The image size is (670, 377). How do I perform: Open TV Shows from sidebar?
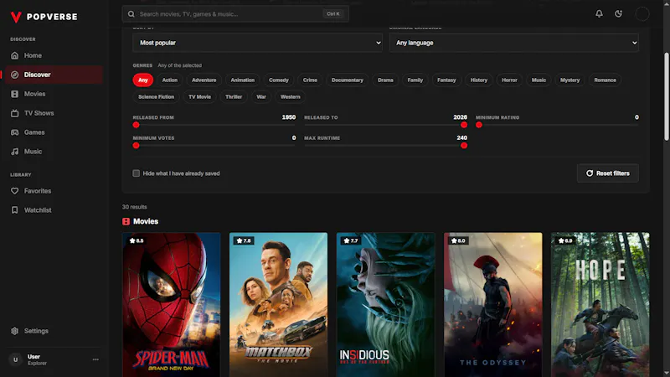pos(54,113)
